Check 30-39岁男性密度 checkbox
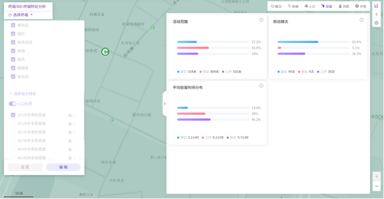Viewport: 384px width, 199px height. click(13, 132)
